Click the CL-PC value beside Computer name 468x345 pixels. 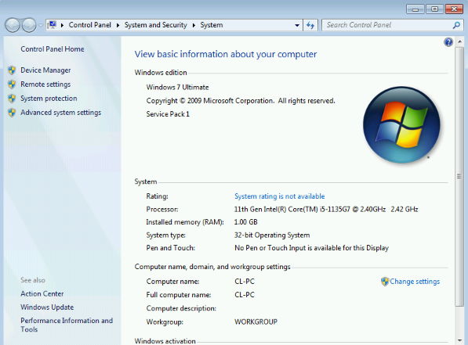[245, 282]
